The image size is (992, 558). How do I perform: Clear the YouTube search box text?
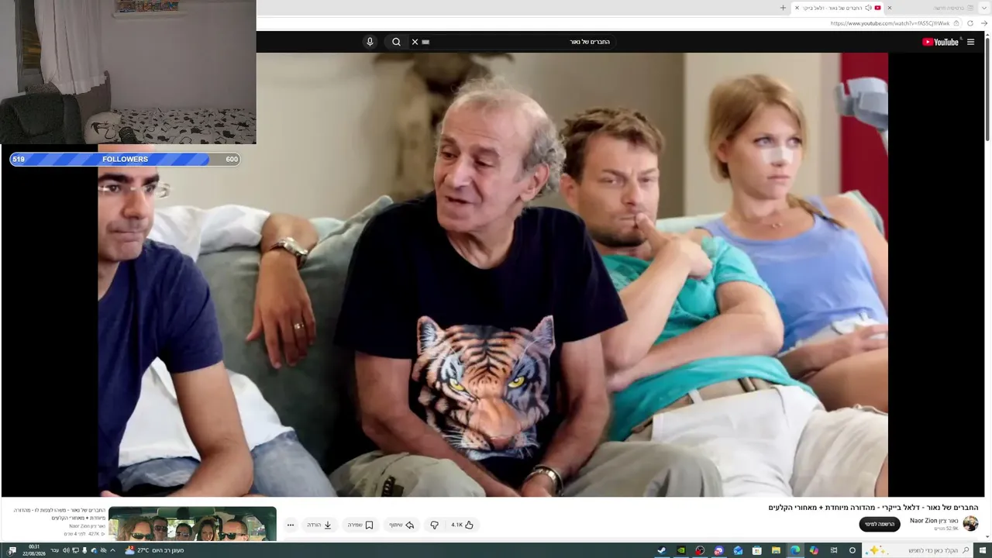pyautogui.click(x=415, y=42)
